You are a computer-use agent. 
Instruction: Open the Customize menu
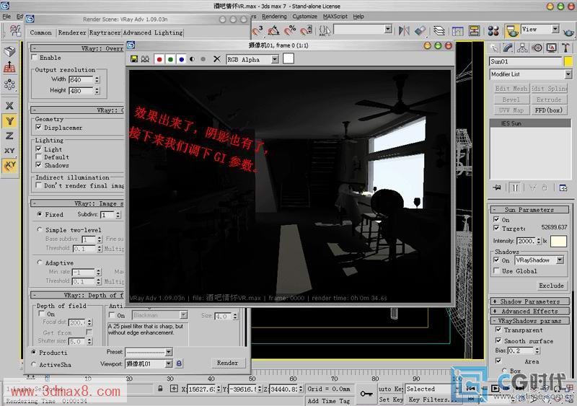click(304, 16)
